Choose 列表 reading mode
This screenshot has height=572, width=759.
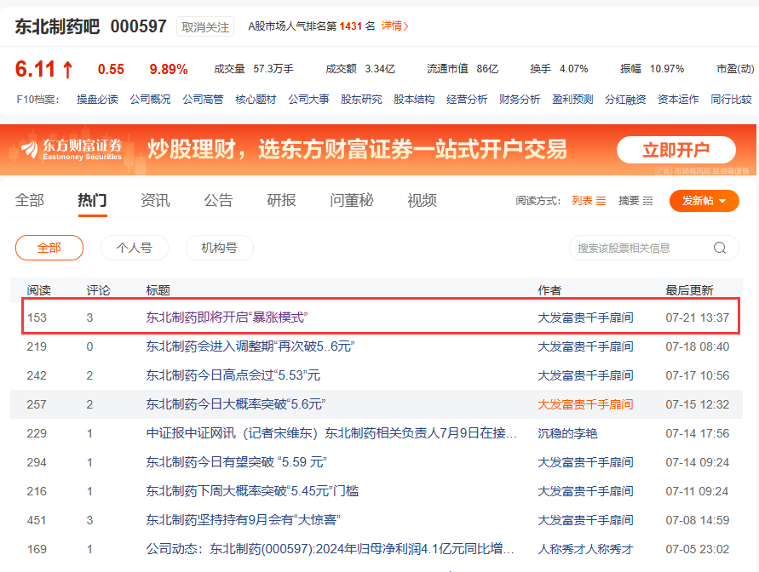tap(582, 201)
